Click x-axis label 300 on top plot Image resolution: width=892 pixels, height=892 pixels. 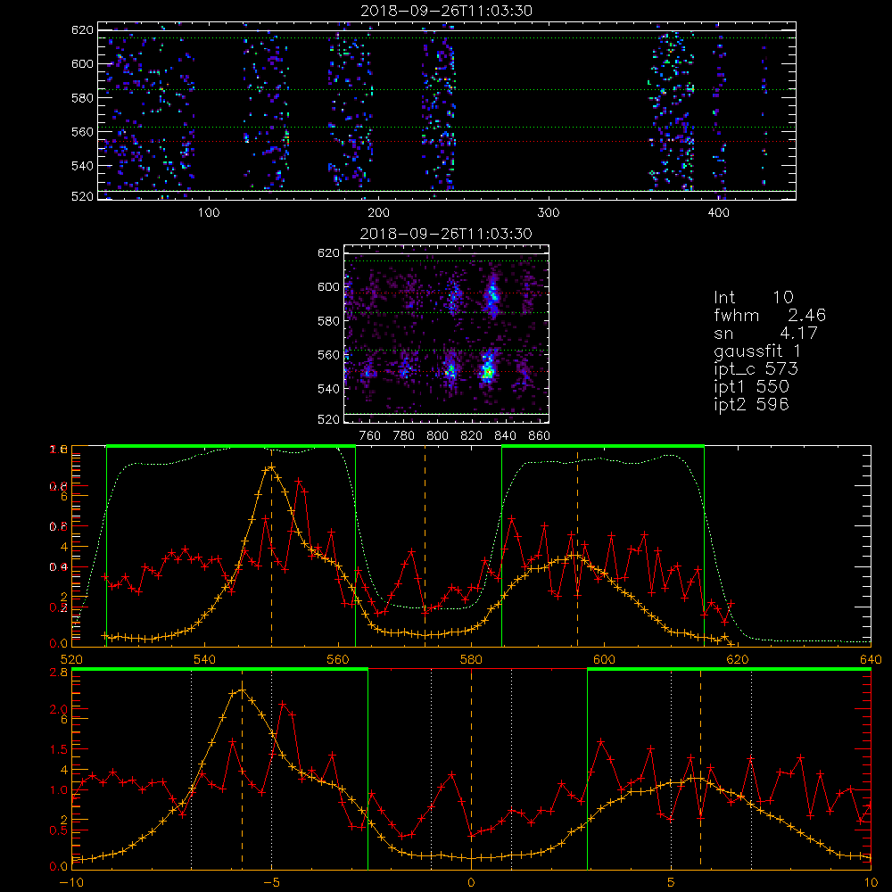tap(549, 213)
